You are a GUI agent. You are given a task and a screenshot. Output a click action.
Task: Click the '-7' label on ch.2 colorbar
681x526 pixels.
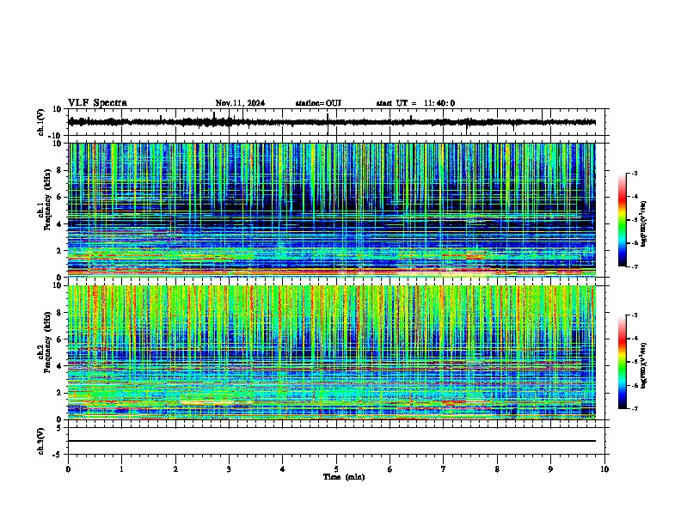[x=634, y=408]
